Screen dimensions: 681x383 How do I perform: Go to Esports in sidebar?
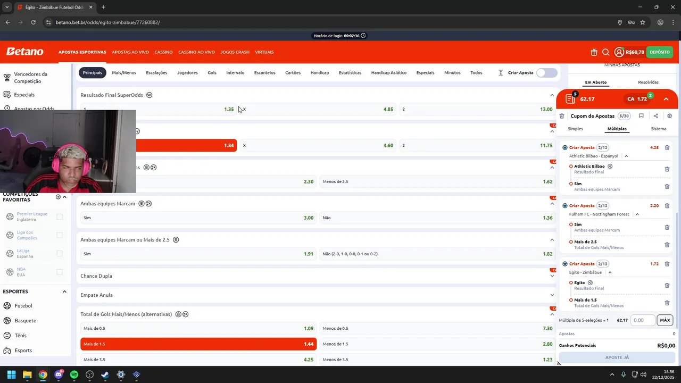23,351
